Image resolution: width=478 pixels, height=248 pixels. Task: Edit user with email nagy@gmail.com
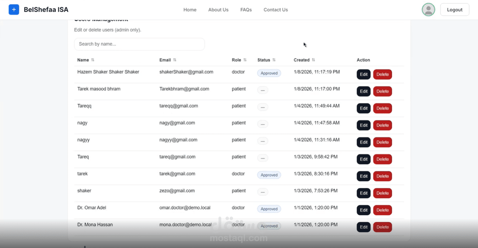(x=364, y=125)
